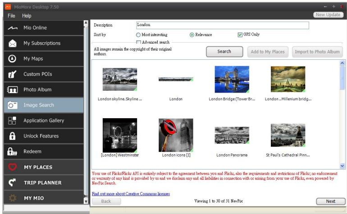347x214 pixels.
Task: Select the [London] Westminster thumbnail
Action: click(120, 135)
